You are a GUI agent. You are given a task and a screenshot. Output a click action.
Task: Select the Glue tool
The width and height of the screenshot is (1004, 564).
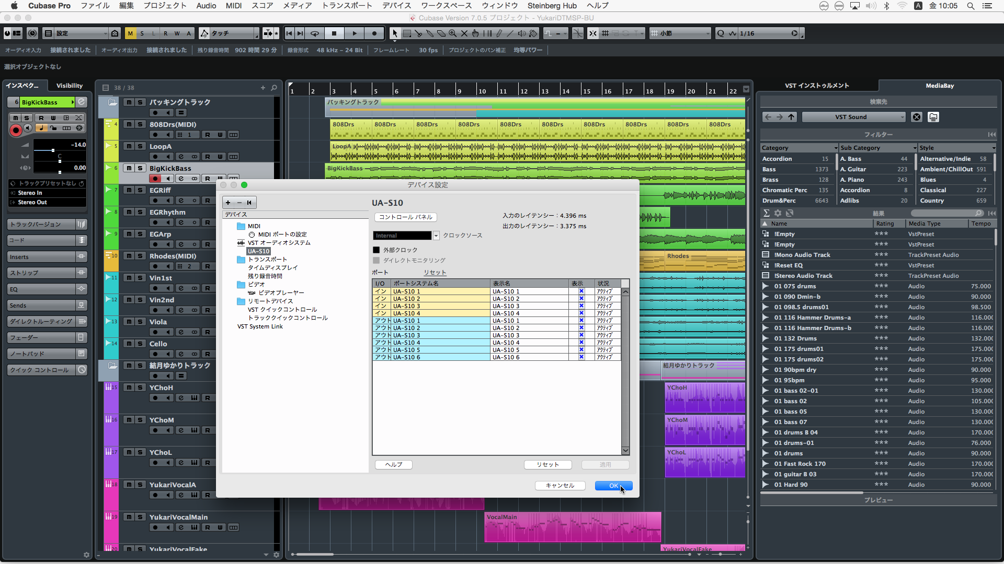click(430, 33)
